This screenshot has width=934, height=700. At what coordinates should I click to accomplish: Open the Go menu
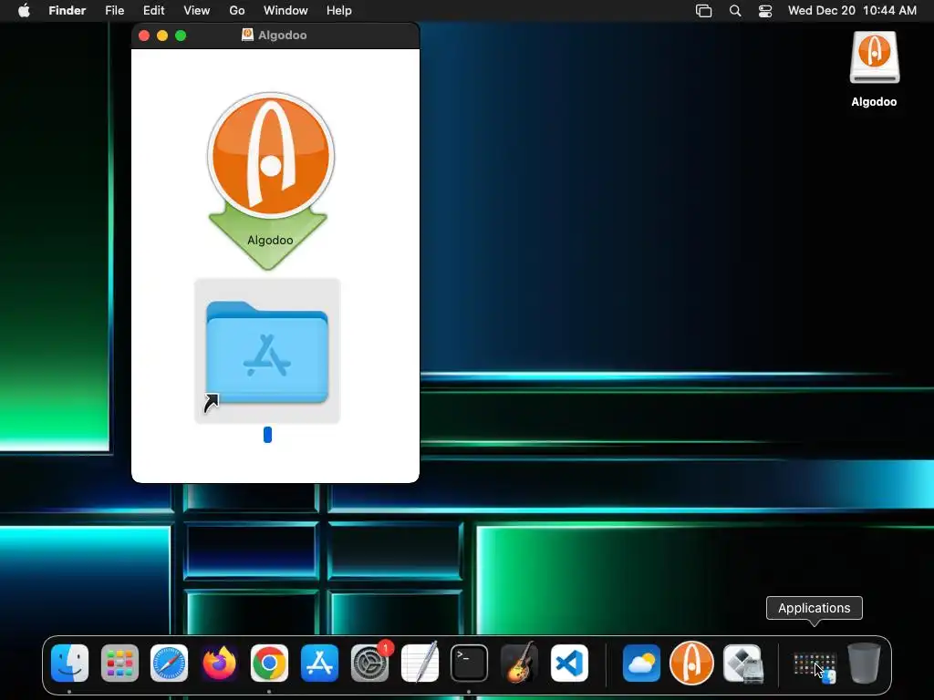pyautogui.click(x=237, y=11)
